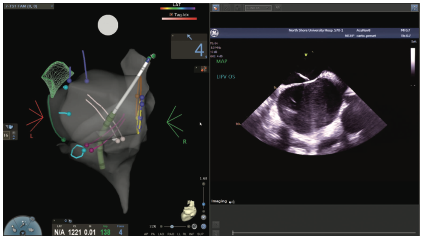Switch to PA view
The height and width of the screenshot is (239, 424).
153,234
